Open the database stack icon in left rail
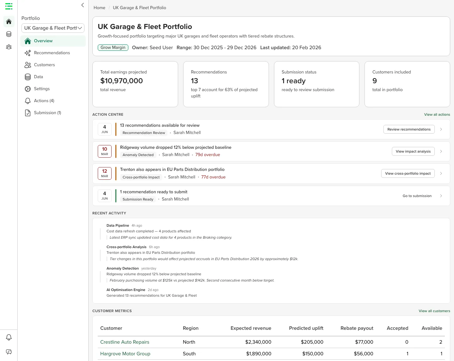Image resolution: width=454 pixels, height=361 pixels. 9,34
